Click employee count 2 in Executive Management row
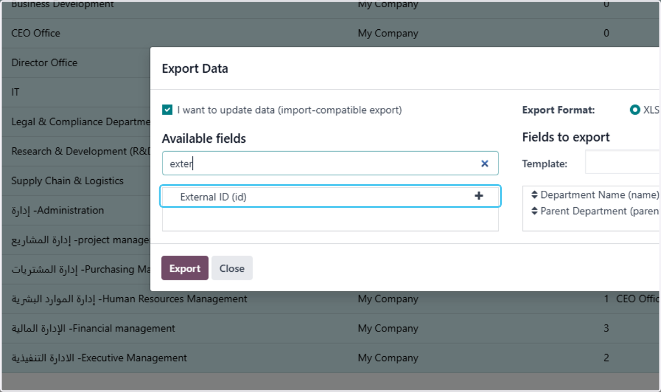This screenshot has width=661, height=392. 606,358
